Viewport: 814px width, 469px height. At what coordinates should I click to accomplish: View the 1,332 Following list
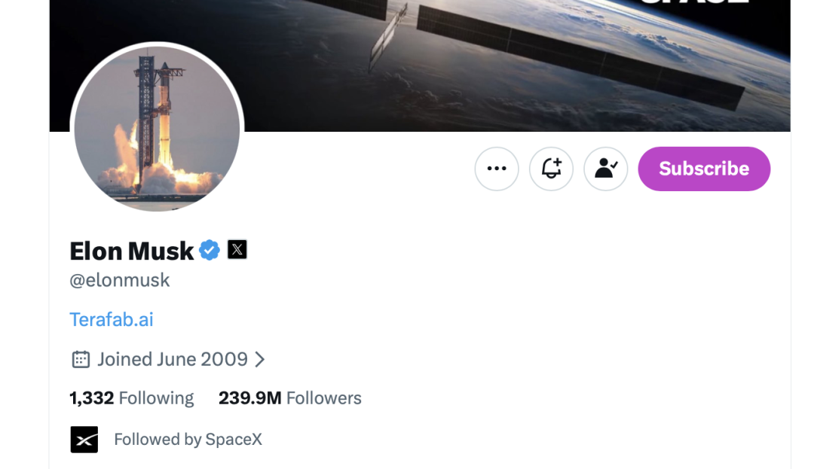132,398
